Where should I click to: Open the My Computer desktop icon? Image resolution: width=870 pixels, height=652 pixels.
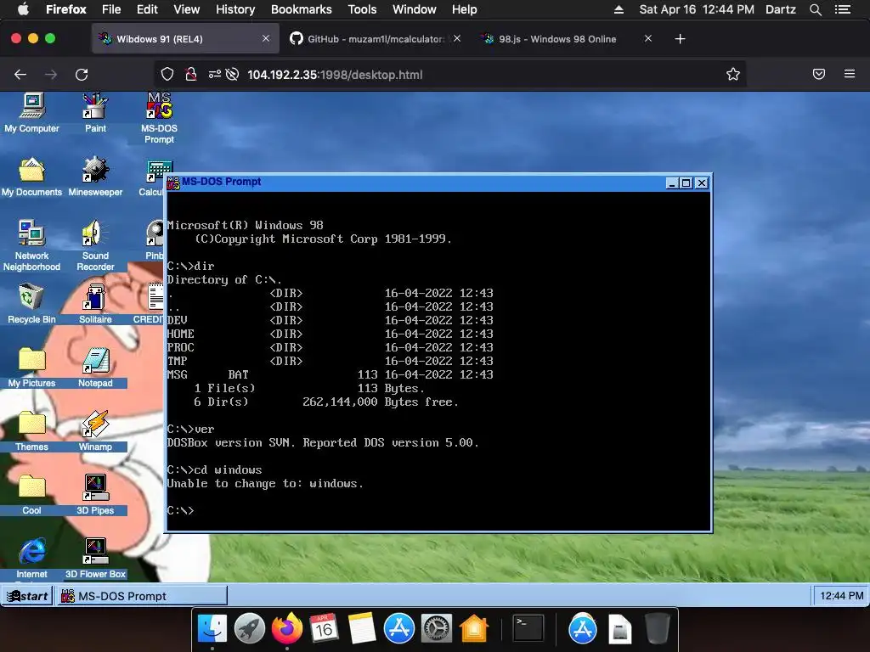point(31,113)
